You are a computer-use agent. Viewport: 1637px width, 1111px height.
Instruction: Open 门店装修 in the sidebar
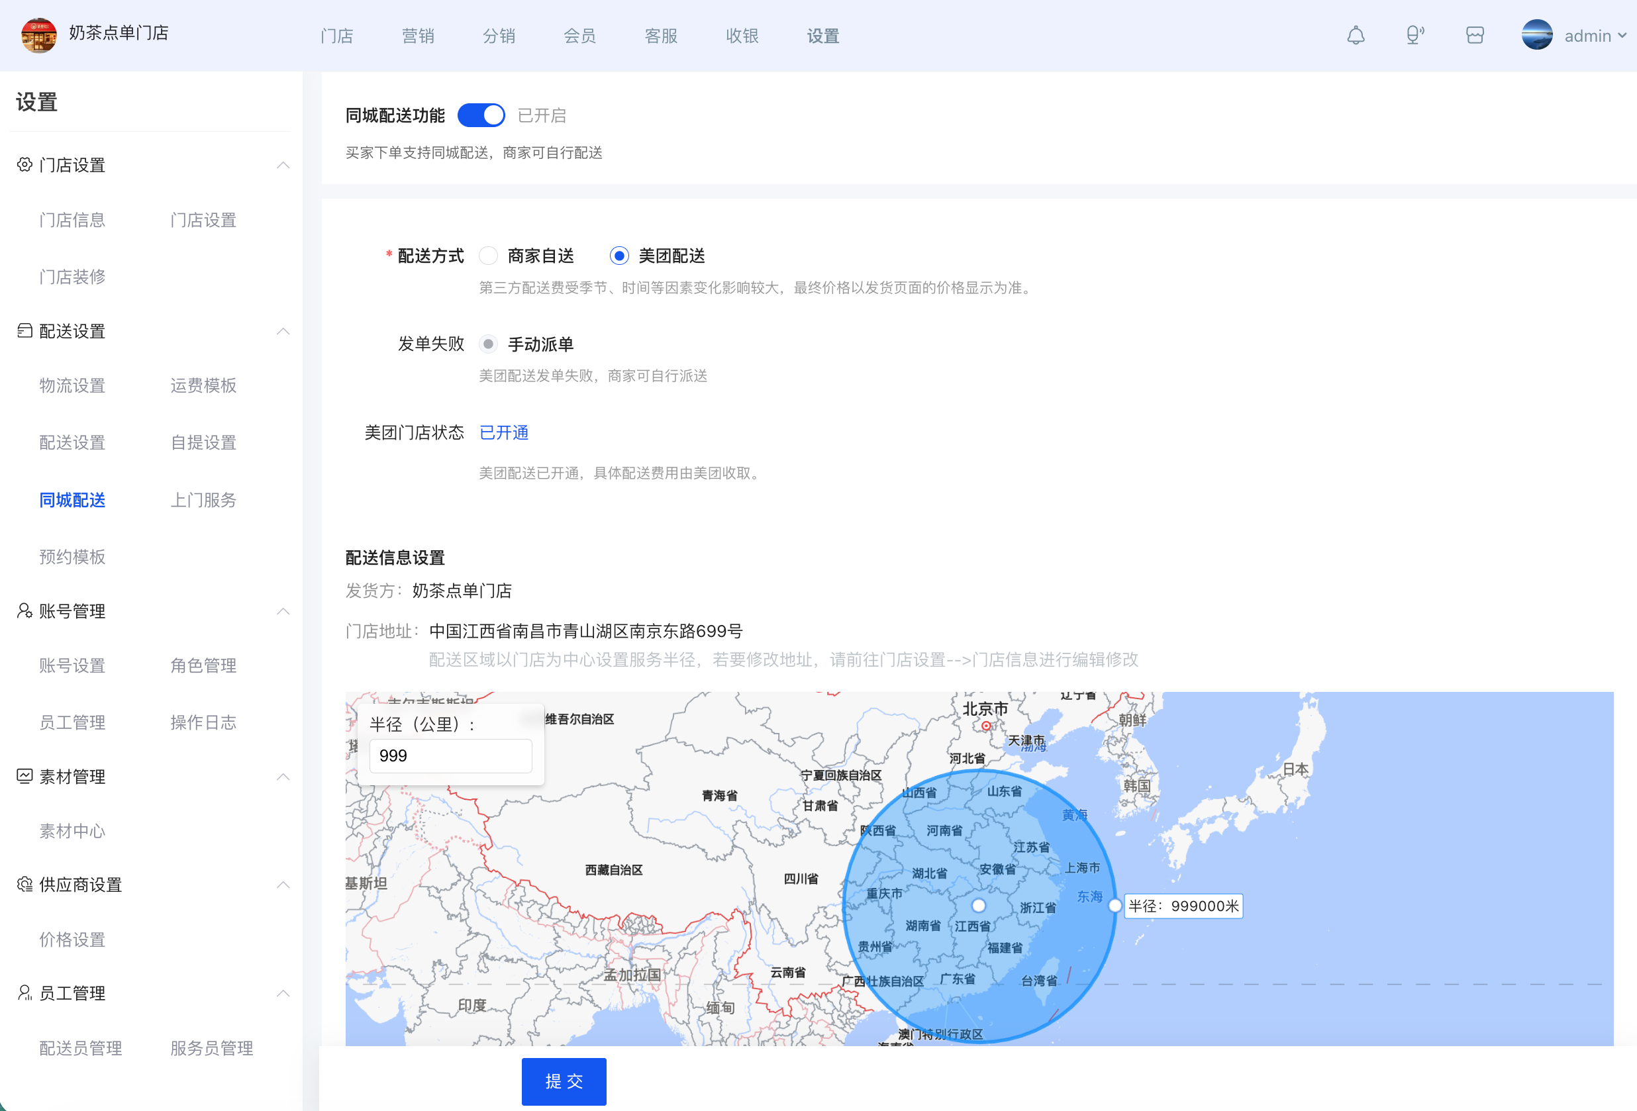(72, 277)
